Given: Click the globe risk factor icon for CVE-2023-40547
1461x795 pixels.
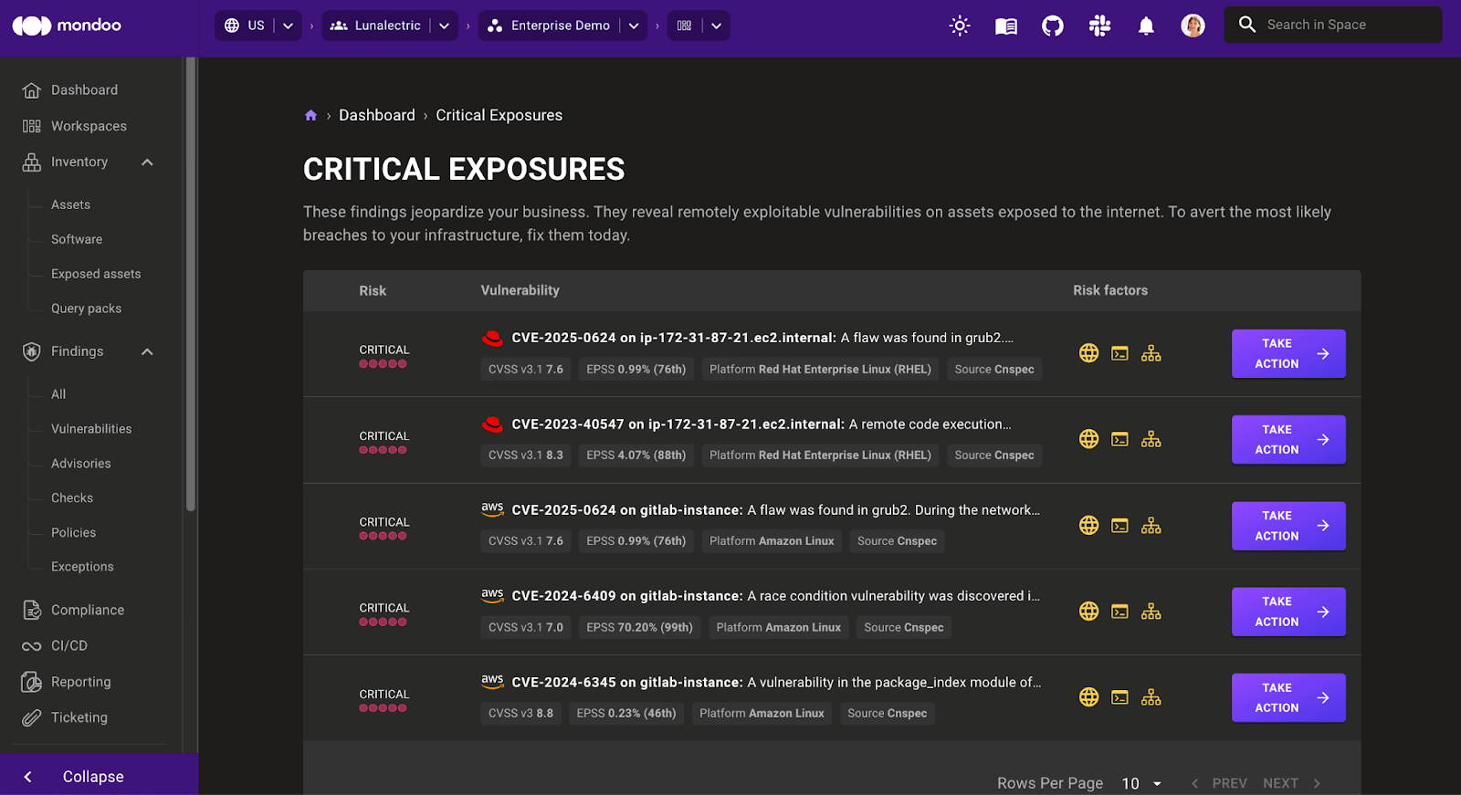Looking at the screenshot, I should click(x=1088, y=439).
